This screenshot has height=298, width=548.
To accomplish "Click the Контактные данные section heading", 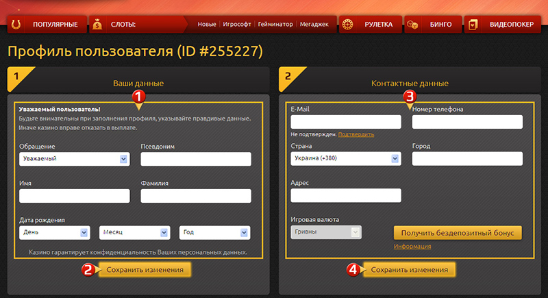I will point(410,83).
